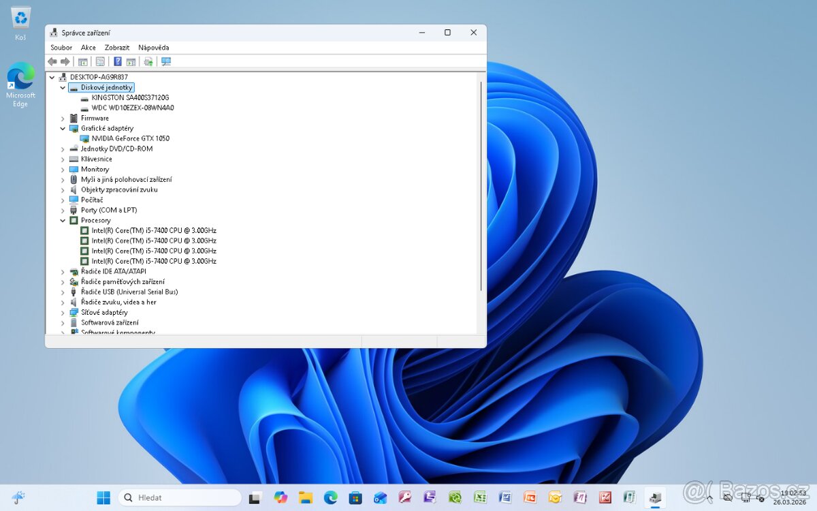Select the NVIDIA GeForce GTX 1050 device
This screenshot has width=817, height=511.
(130, 138)
